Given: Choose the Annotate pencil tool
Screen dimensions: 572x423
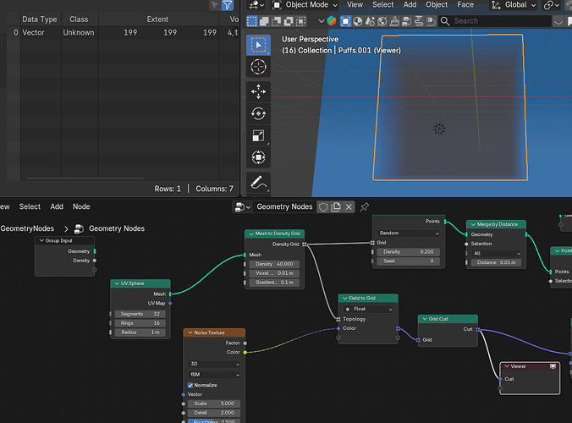Looking at the screenshot, I should pos(258,183).
